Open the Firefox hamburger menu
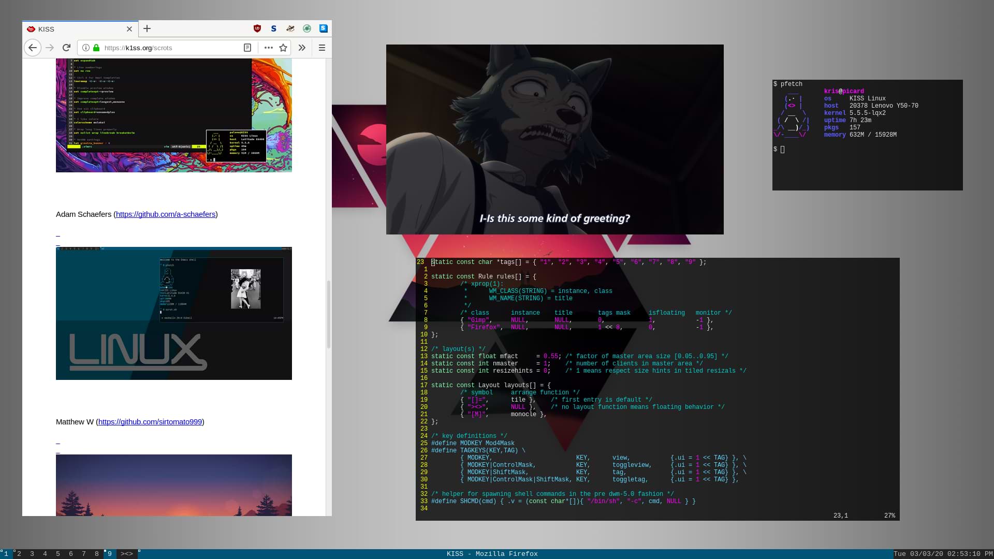Viewport: 994px width, 559px height. click(321, 48)
